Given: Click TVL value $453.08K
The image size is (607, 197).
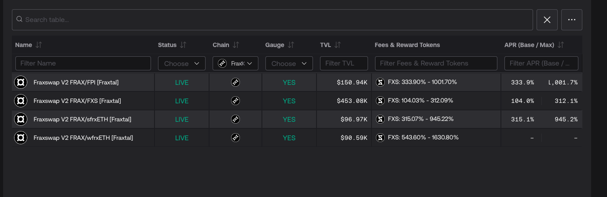Looking at the screenshot, I should click(352, 101).
